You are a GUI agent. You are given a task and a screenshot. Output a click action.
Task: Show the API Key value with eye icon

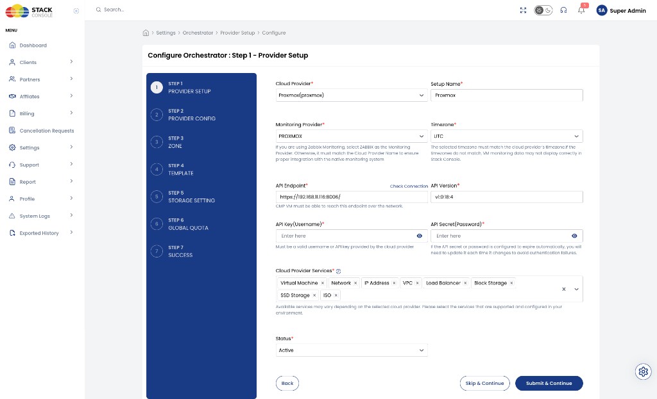click(420, 236)
